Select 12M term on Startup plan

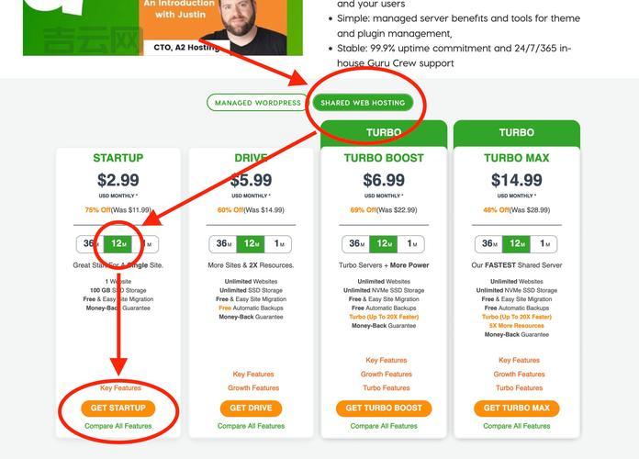tap(118, 244)
